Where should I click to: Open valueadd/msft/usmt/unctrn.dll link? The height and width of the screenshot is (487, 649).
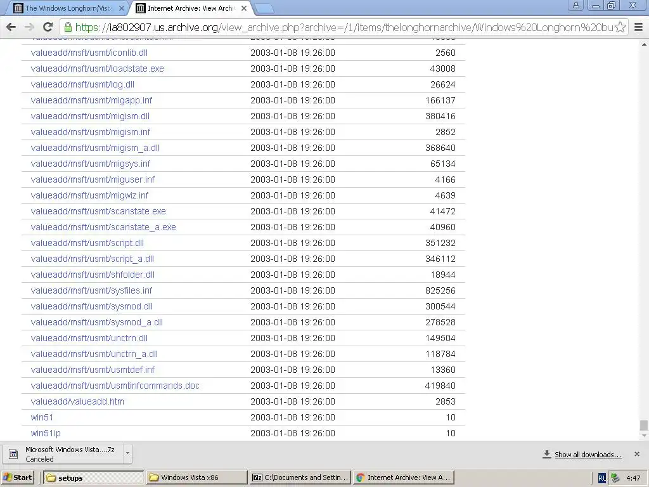click(89, 339)
